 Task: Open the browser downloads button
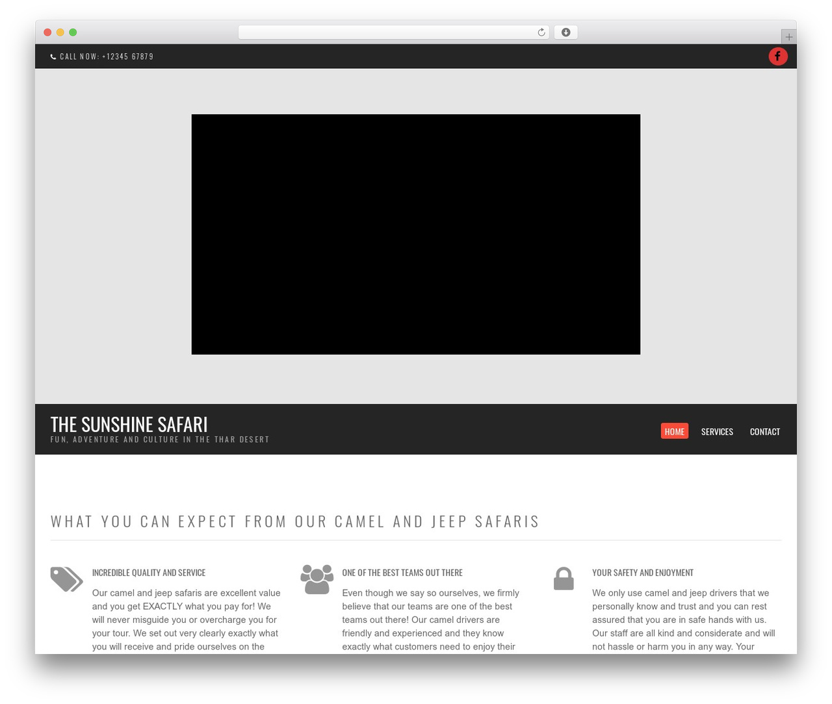[565, 32]
